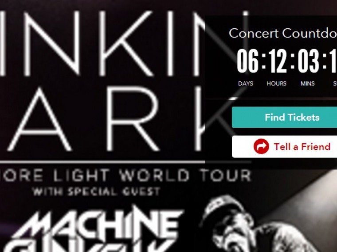
Task: Select the 03 minutes countdown number
Action: click(309, 61)
